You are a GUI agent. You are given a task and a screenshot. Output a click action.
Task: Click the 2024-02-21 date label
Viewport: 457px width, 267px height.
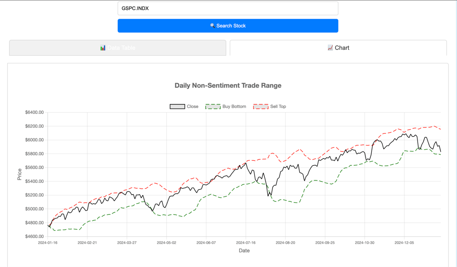87,243
